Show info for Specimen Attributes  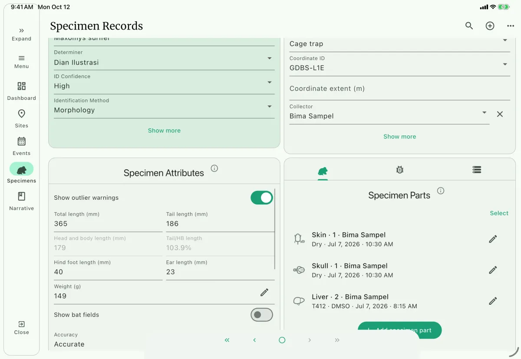pos(214,168)
